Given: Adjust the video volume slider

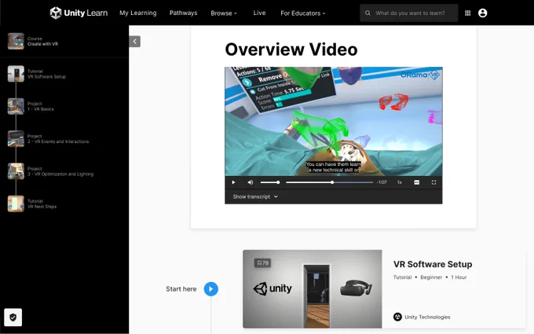Looking at the screenshot, I should pos(270,182).
